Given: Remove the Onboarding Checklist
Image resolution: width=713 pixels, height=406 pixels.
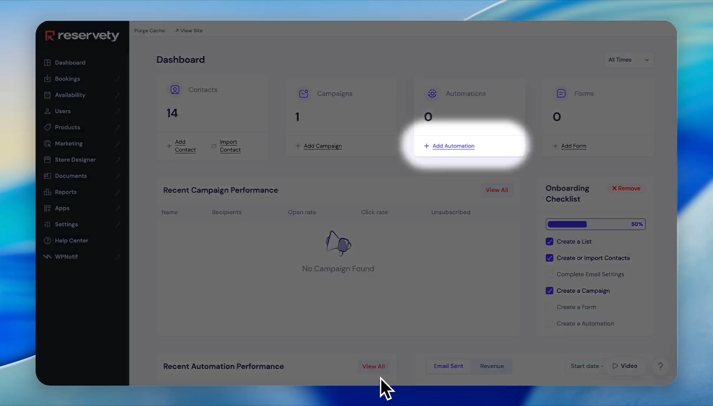Looking at the screenshot, I should (x=626, y=188).
